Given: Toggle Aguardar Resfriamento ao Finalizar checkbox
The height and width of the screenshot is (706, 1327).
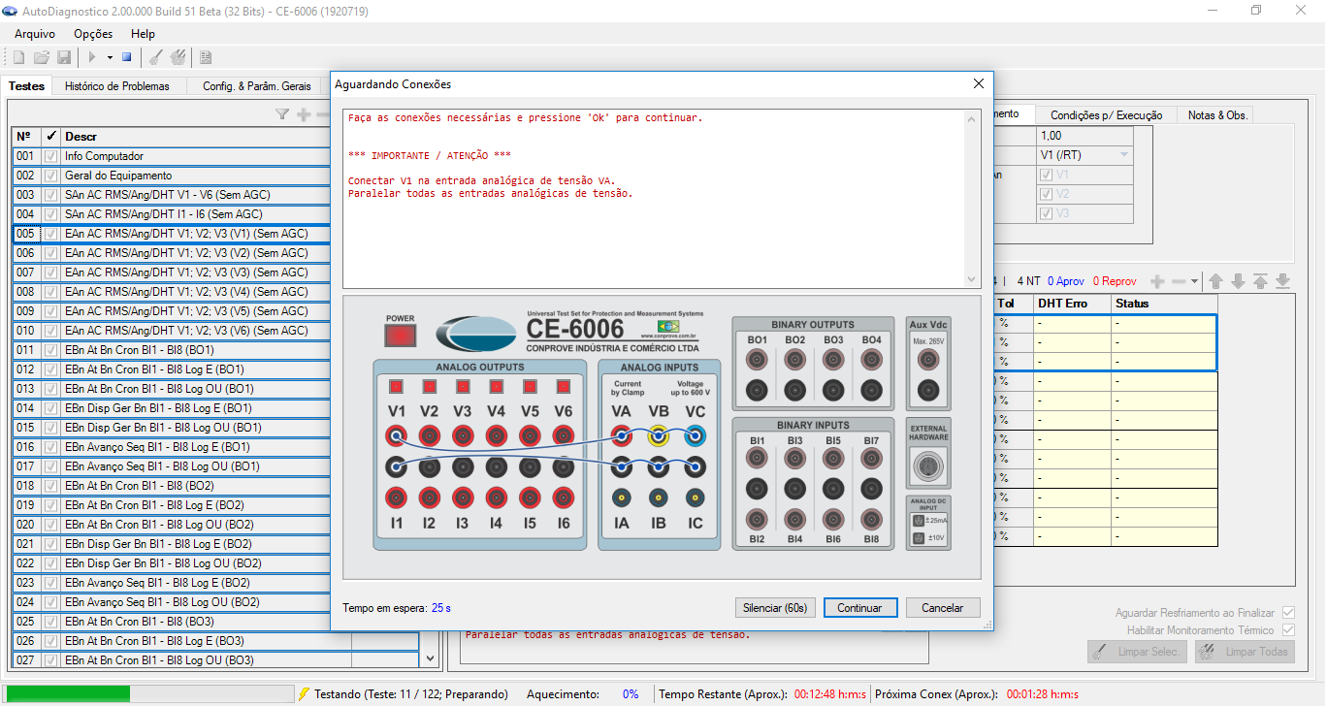Looking at the screenshot, I should (x=1288, y=613).
